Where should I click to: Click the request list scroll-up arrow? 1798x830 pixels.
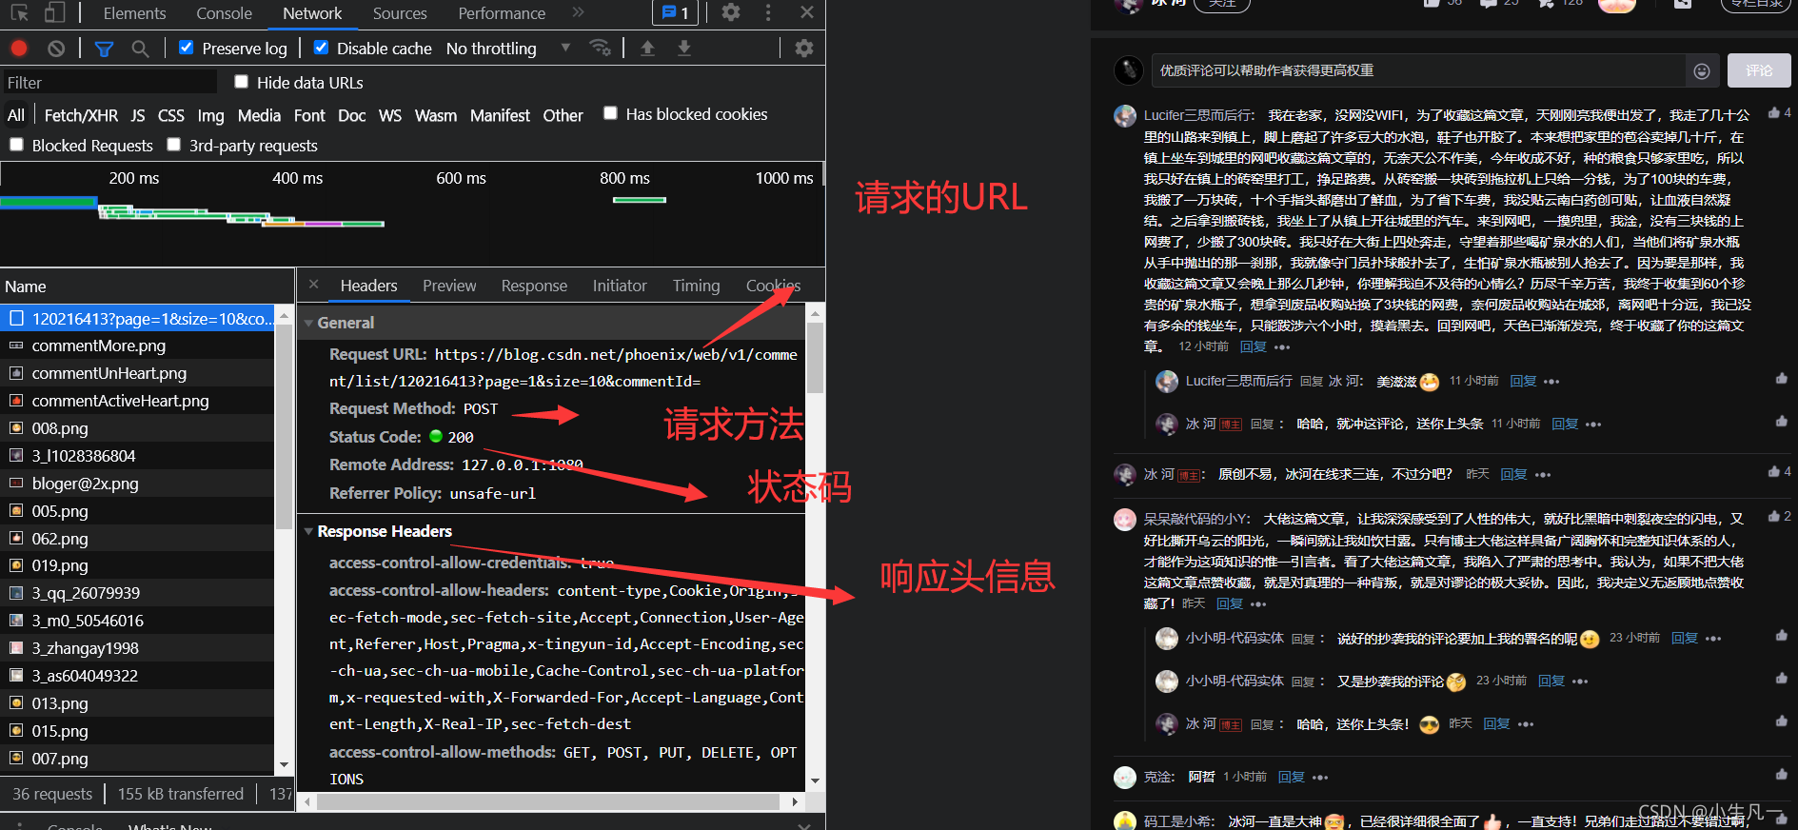click(284, 315)
